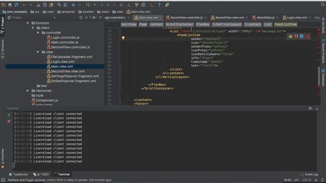Click the blue Navigate Back arrow icon
Image resolution: width=326 pixels, height=183 pixels.
[73, 5]
